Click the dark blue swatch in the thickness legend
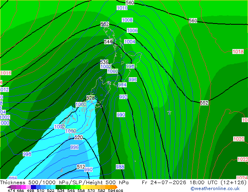248x192 pixels. click(33, 187)
